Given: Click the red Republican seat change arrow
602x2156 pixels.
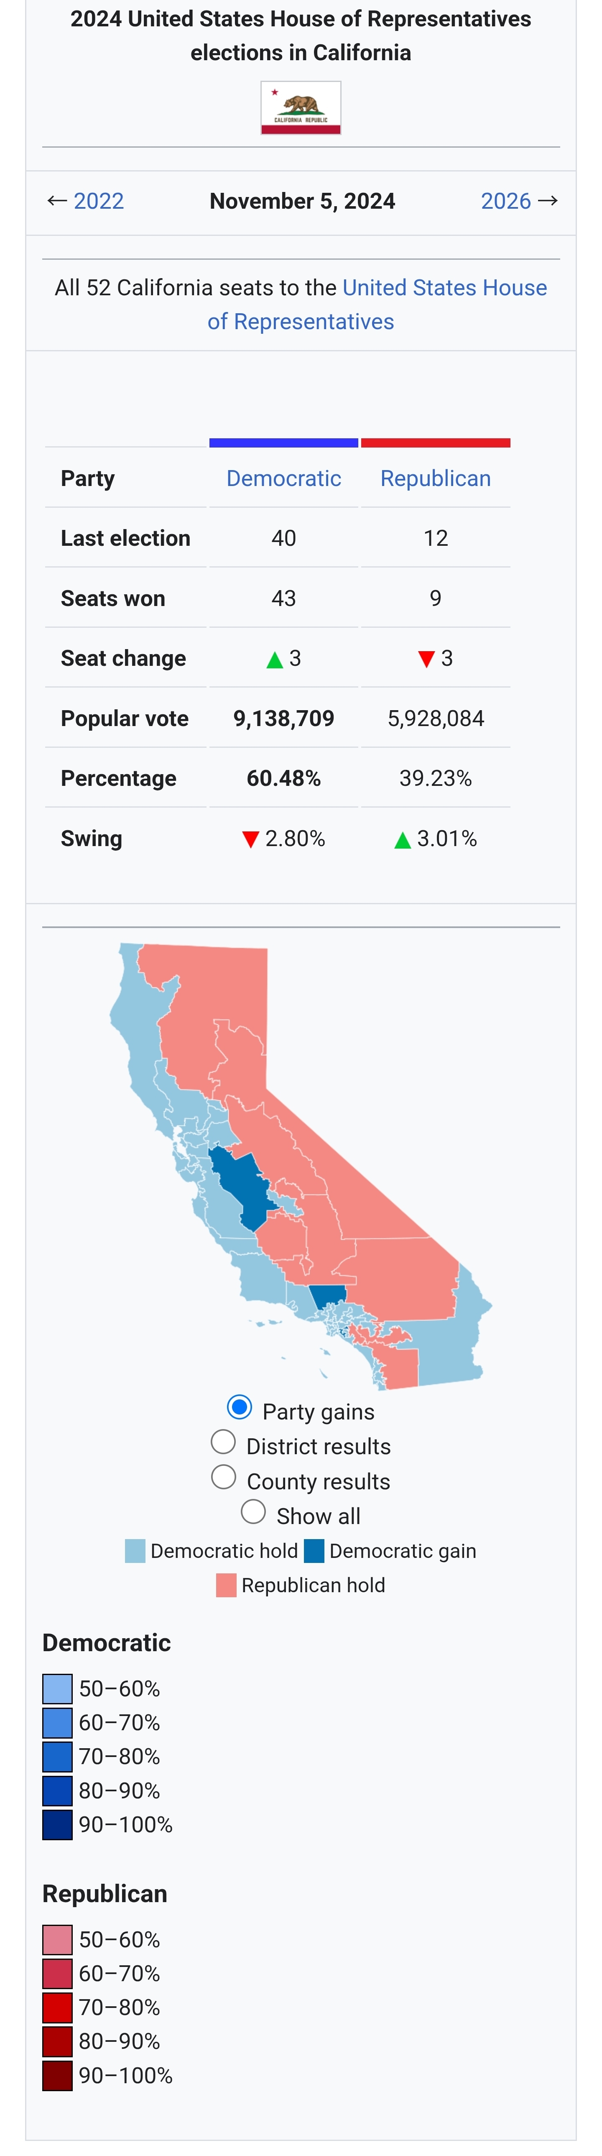Looking at the screenshot, I should (426, 660).
